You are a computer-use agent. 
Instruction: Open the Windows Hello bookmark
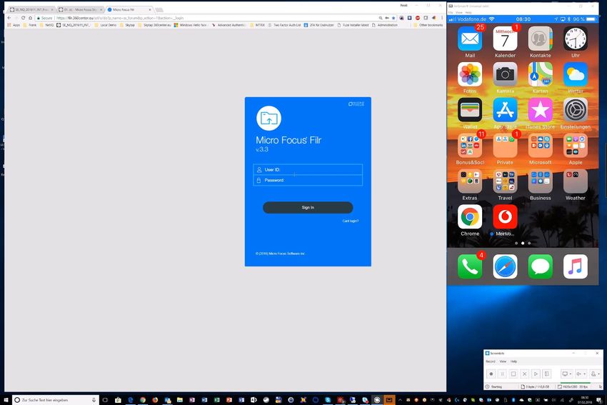[191, 25]
